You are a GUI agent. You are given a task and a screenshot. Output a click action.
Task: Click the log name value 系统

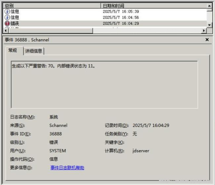(54, 117)
